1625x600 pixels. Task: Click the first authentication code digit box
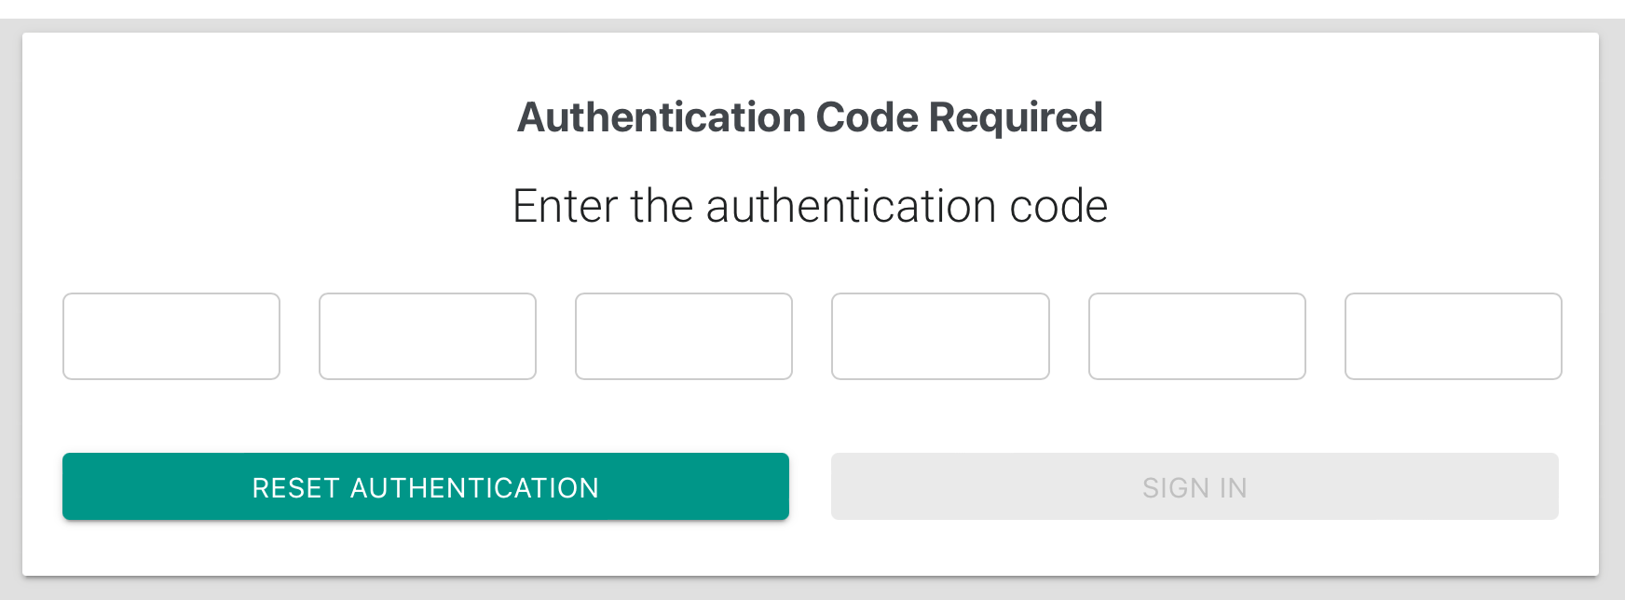(171, 336)
